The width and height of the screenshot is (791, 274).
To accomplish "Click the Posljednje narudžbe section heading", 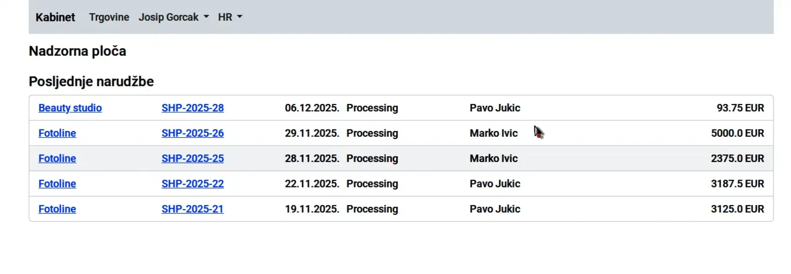I will tap(91, 82).
